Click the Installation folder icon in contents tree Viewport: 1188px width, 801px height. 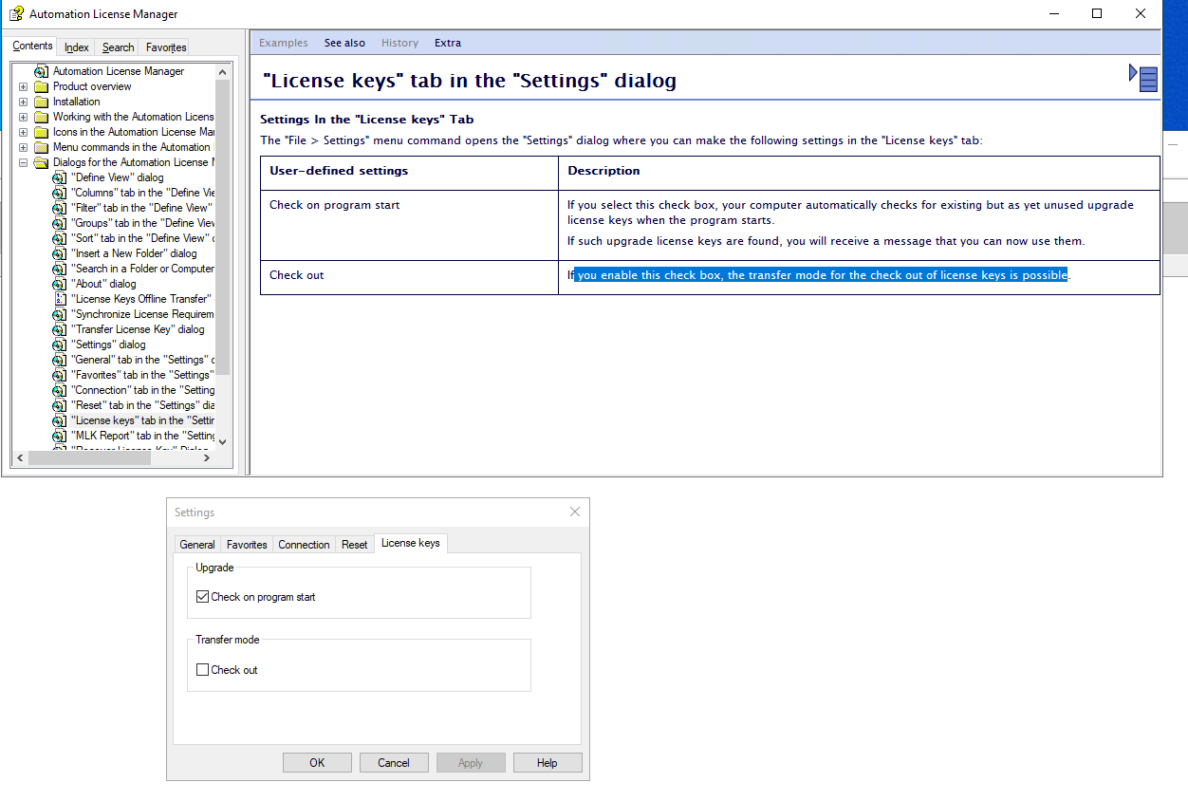tap(41, 102)
